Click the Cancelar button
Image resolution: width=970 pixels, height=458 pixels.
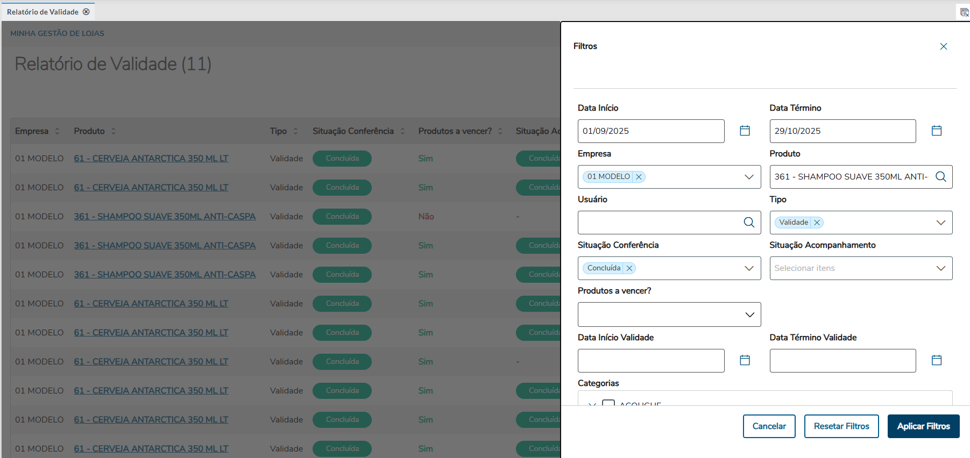(x=769, y=426)
